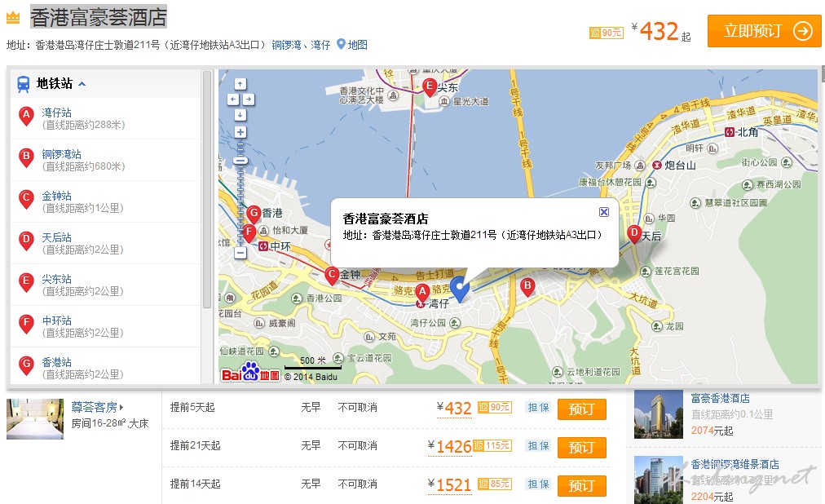
Task: Click the ¥432 price in room row
Action: (454, 409)
